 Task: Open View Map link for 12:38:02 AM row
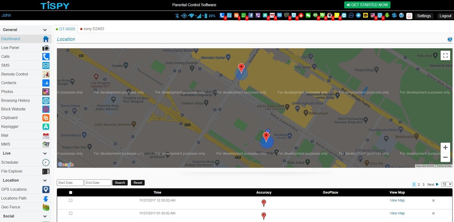397,200
